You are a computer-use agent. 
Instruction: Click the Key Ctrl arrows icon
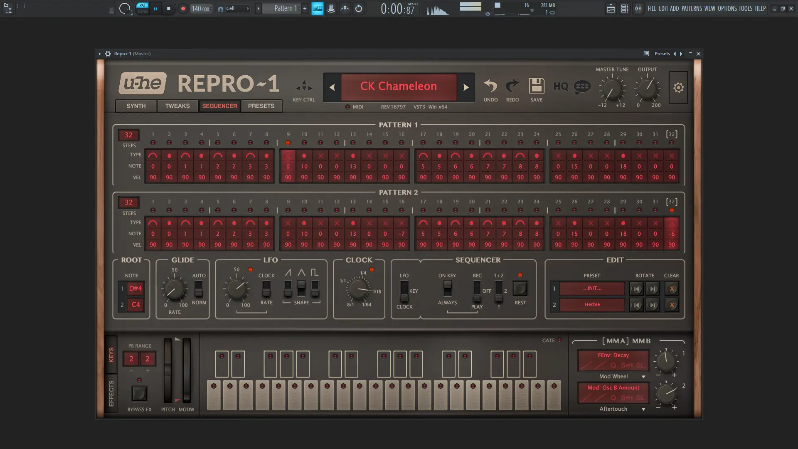tap(304, 86)
